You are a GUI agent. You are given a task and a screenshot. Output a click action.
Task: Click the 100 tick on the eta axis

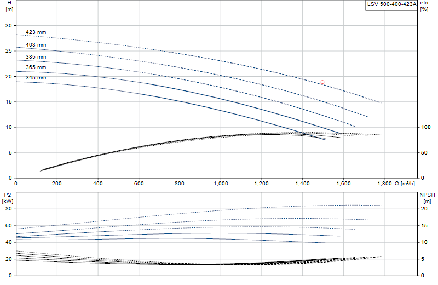[x=426, y=127]
